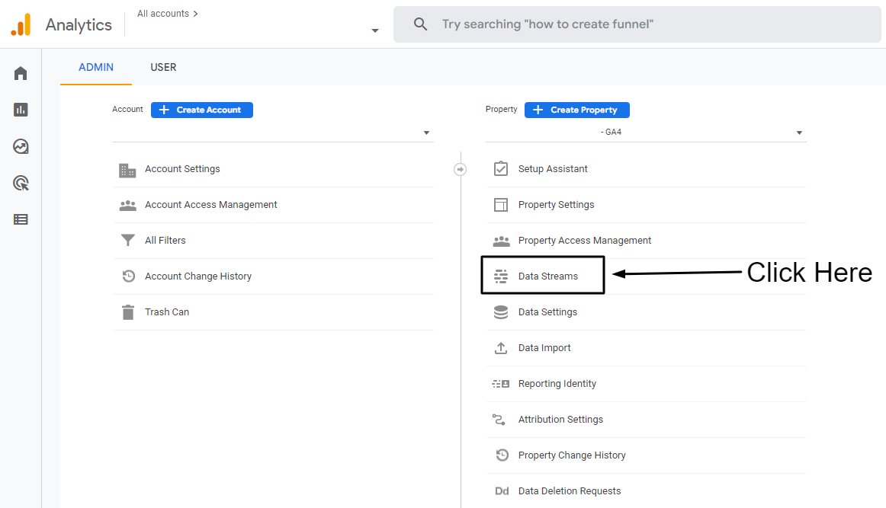Image resolution: width=886 pixels, height=508 pixels.
Task: Open the Reports bar chart icon
Action: click(x=21, y=110)
